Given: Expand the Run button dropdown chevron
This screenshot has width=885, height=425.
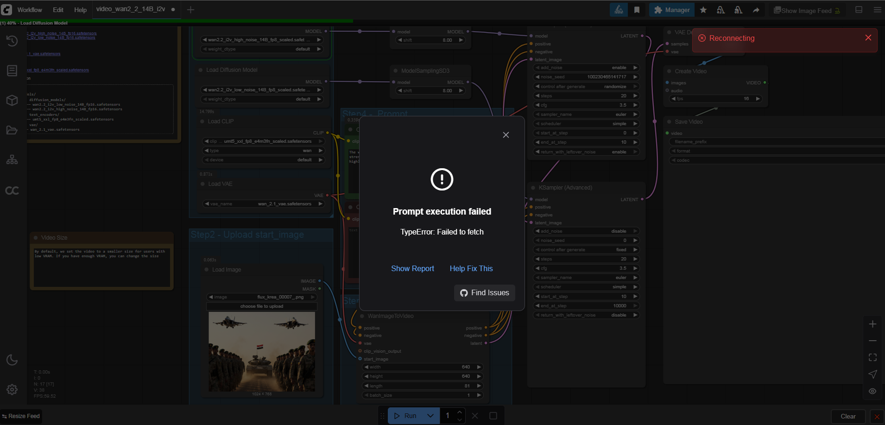Looking at the screenshot, I should tap(430, 416).
